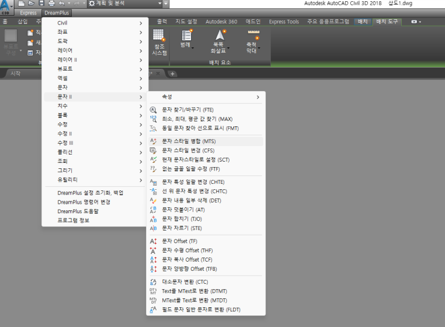Click the undo arrow in quick access toolbar
Viewport: 445px width, 327px height.
[x=62, y=4]
